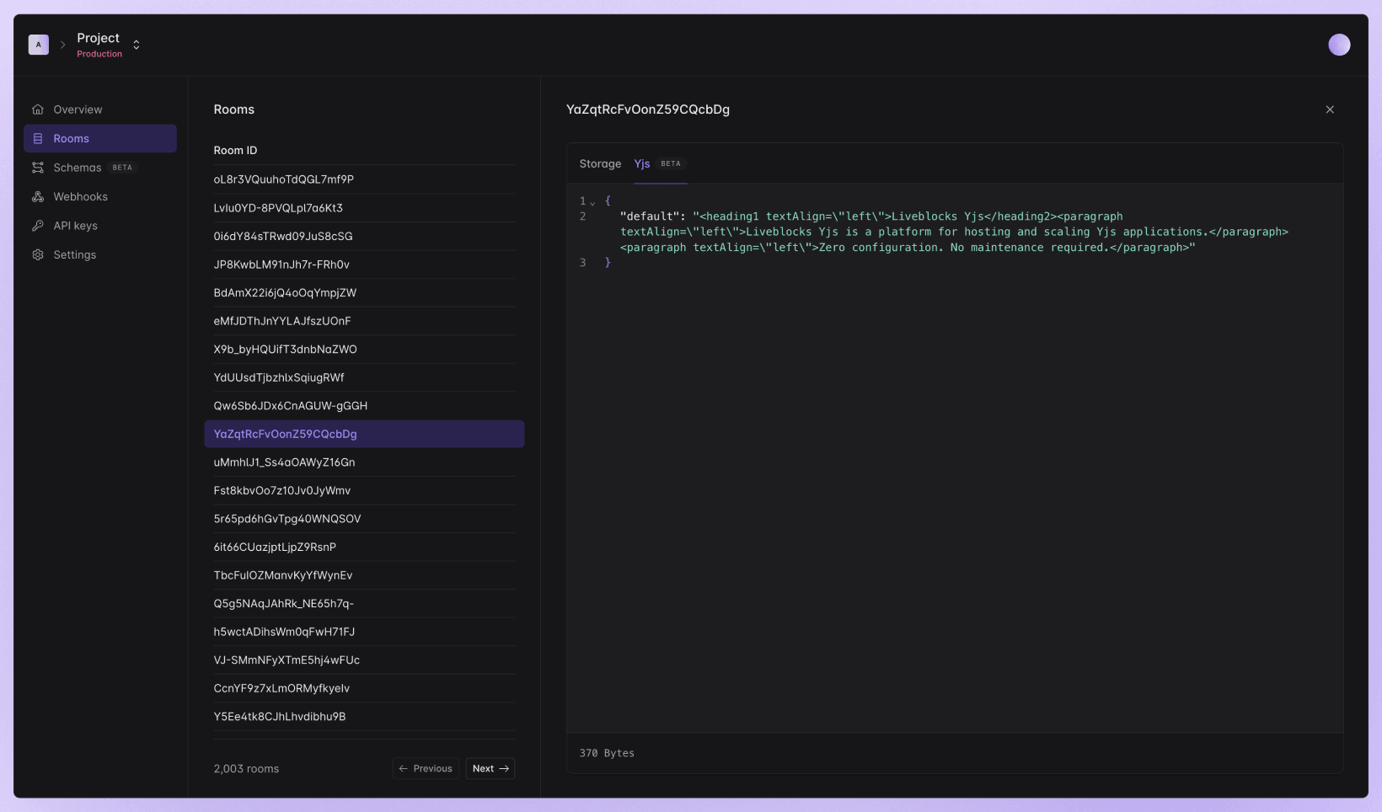Click the Webhooks icon in sidebar
The width and height of the screenshot is (1382, 812).
[x=37, y=196]
